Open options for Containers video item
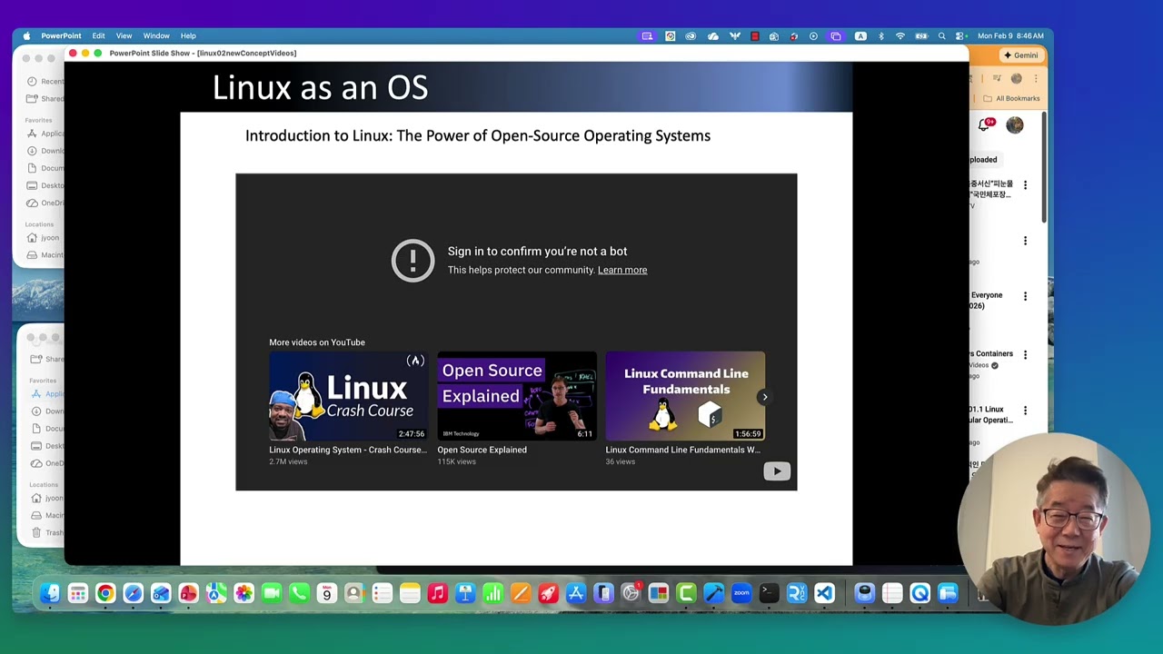The image size is (1163, 654). 1025,354
